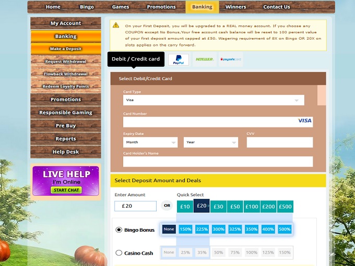Open the Promotions tab in top navigation
Viewport: 355px width, 266px height.
coord(161,7)
